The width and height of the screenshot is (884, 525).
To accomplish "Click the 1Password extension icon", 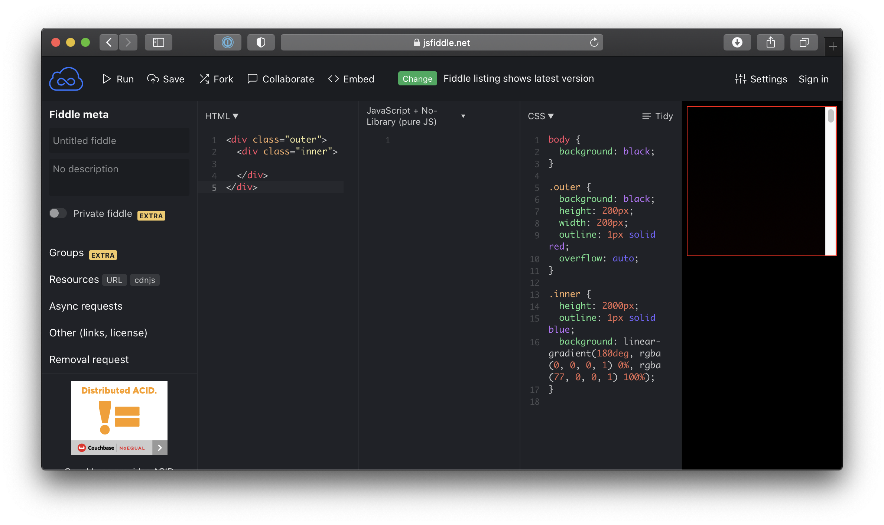I will pos(227,42).
